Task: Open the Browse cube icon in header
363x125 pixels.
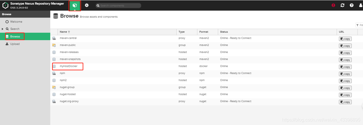Action: click(x=75, y=5)
